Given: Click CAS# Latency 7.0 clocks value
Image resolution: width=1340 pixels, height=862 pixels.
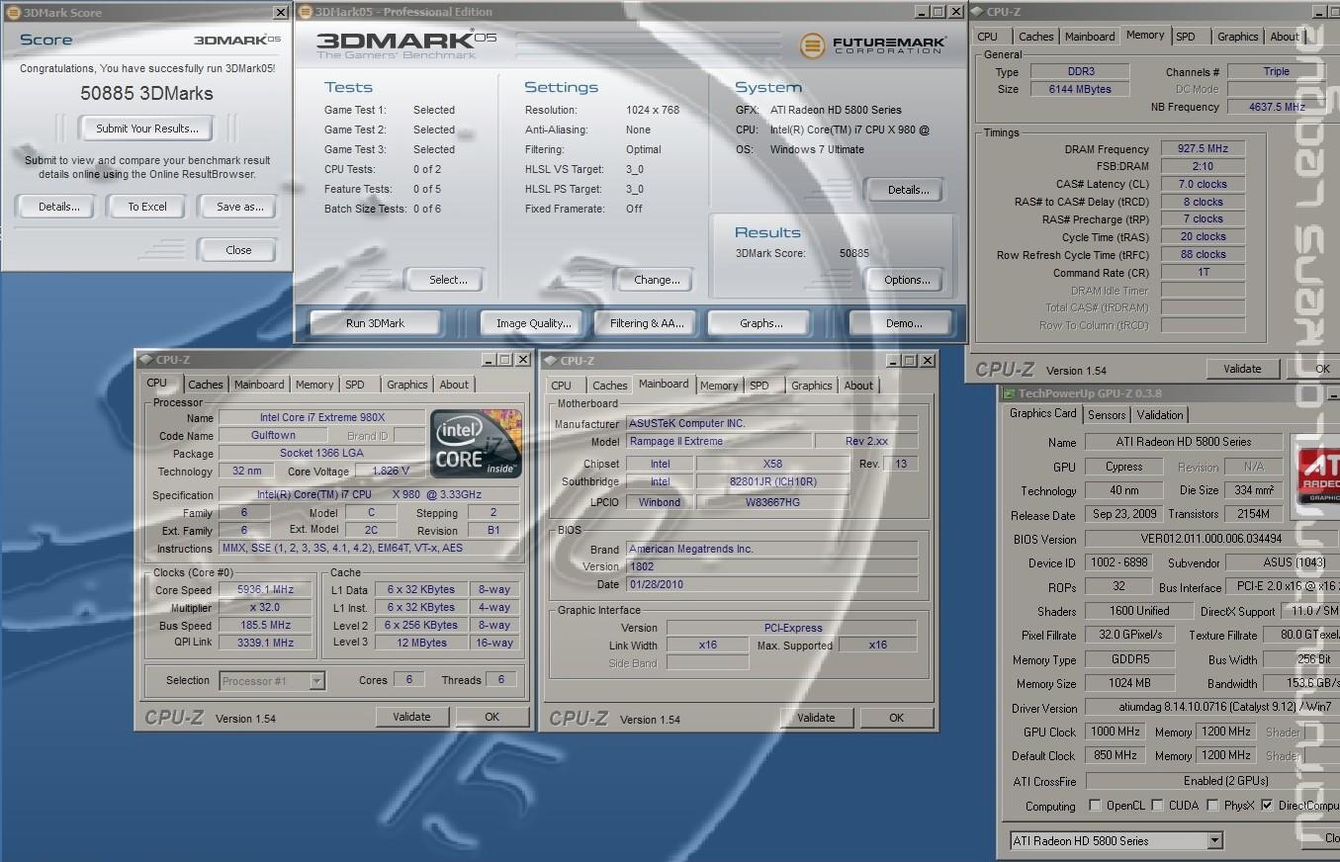Looking at the screenshot, I should [1203, 184].
